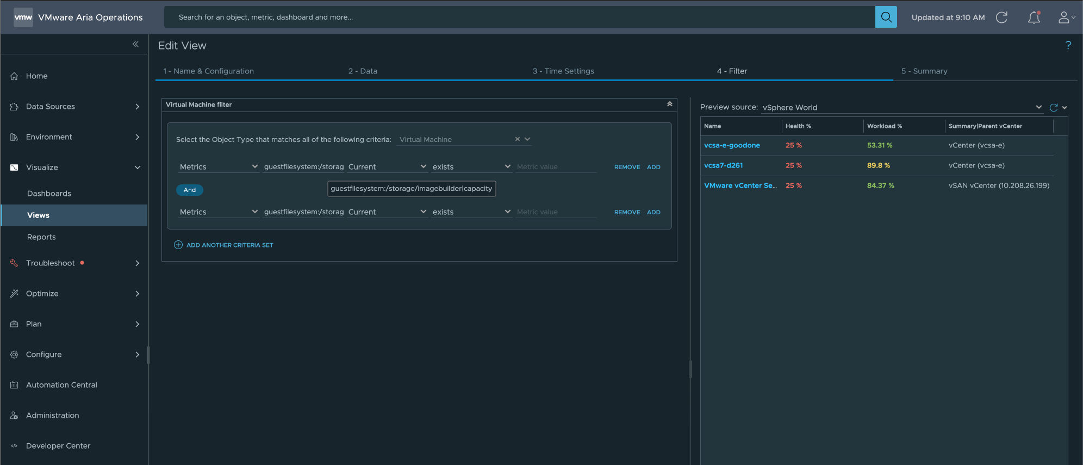This screenshot has width=1083, height=465.
Task: Open the second row exists condition dropdown
Action: coord(471,212)
